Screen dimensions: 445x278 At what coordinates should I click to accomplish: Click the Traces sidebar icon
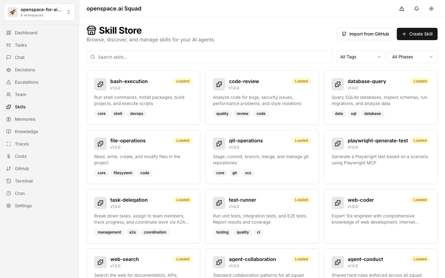coord(9,144)
